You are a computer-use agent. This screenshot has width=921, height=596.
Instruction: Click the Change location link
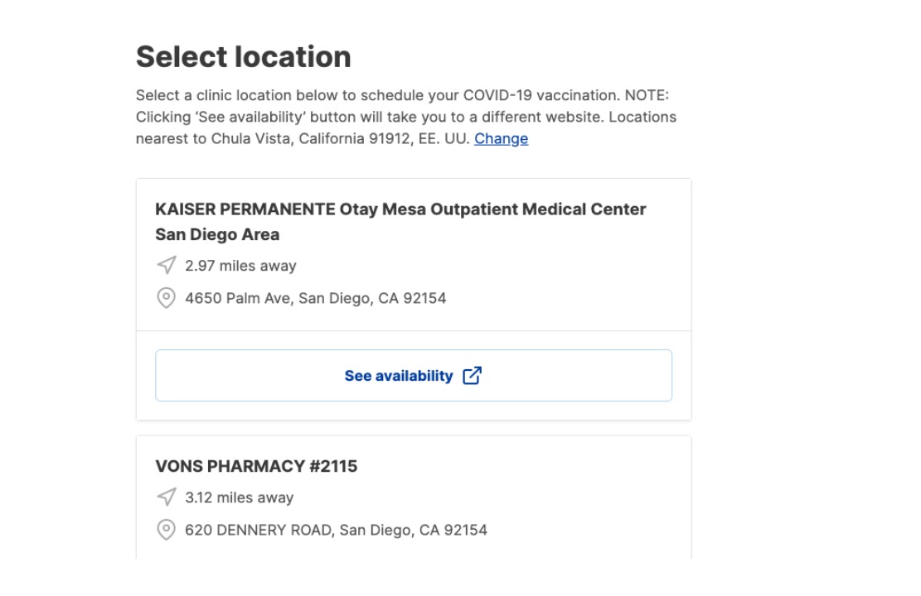[501, 139]
